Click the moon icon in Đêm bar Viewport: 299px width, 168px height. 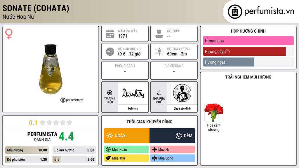click(179, 136)
